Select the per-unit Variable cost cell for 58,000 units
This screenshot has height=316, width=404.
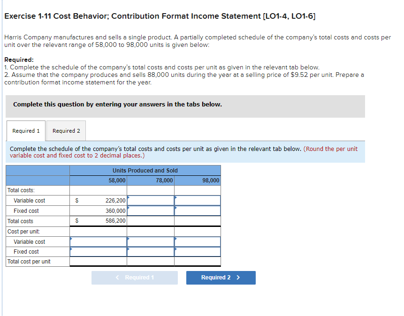(99, 241)
